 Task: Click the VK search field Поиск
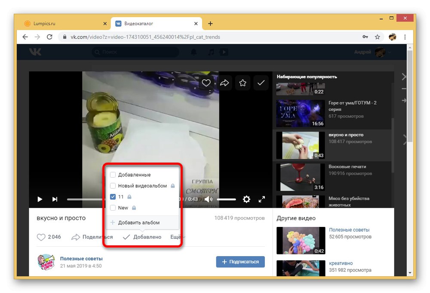tap(136, 52)
